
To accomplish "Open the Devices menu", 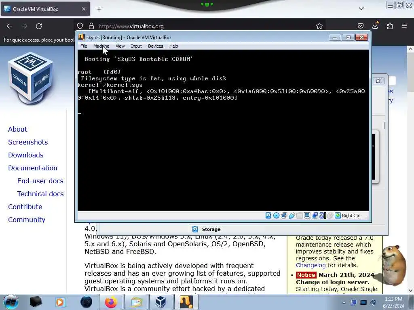I will coord(156,46).
